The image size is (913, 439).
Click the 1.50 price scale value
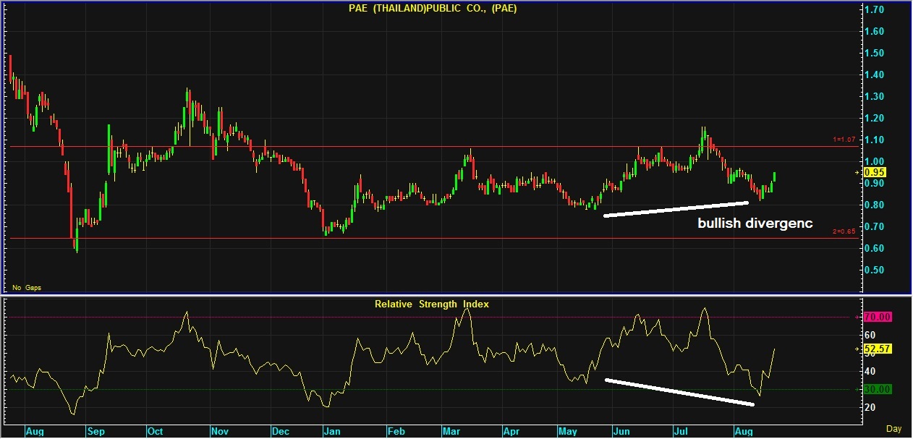(x=875, y=53)
